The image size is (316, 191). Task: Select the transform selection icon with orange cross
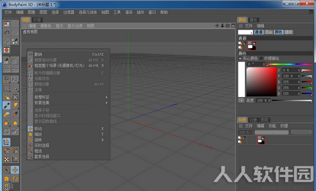click(7, 97)
